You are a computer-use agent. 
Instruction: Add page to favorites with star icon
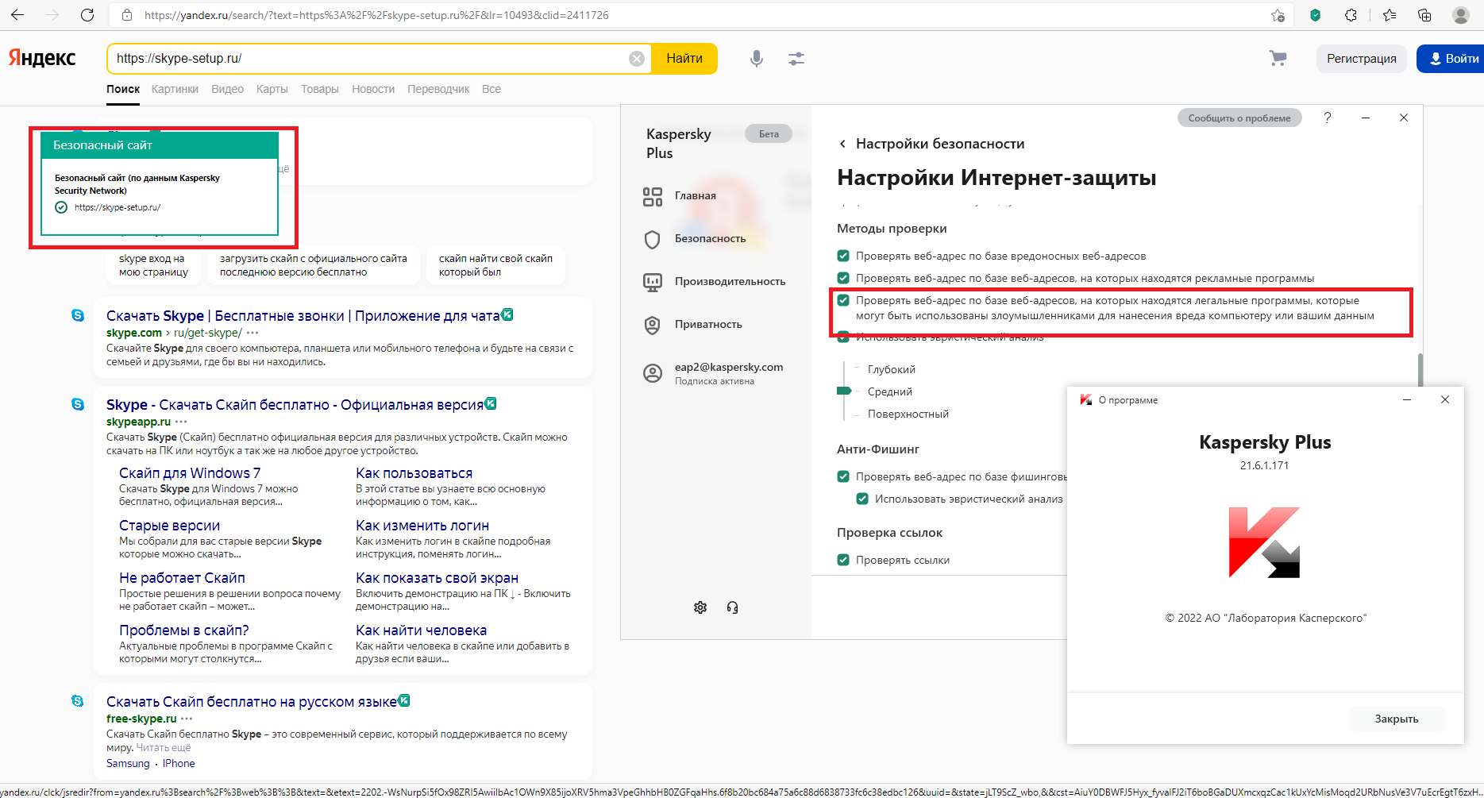pyautogui.click(x=1278, y=15)
